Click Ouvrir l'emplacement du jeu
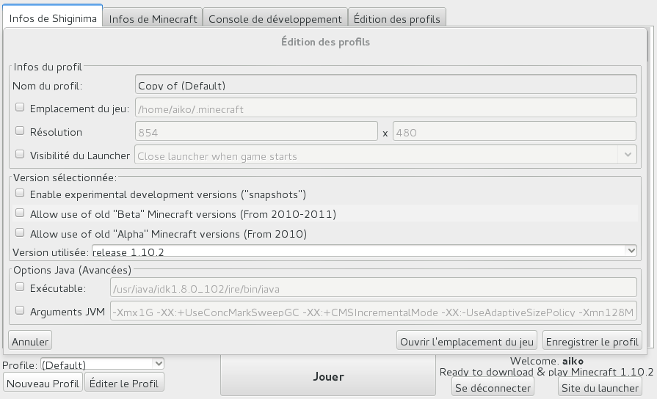657x399 pixels. tap(467, 341)
